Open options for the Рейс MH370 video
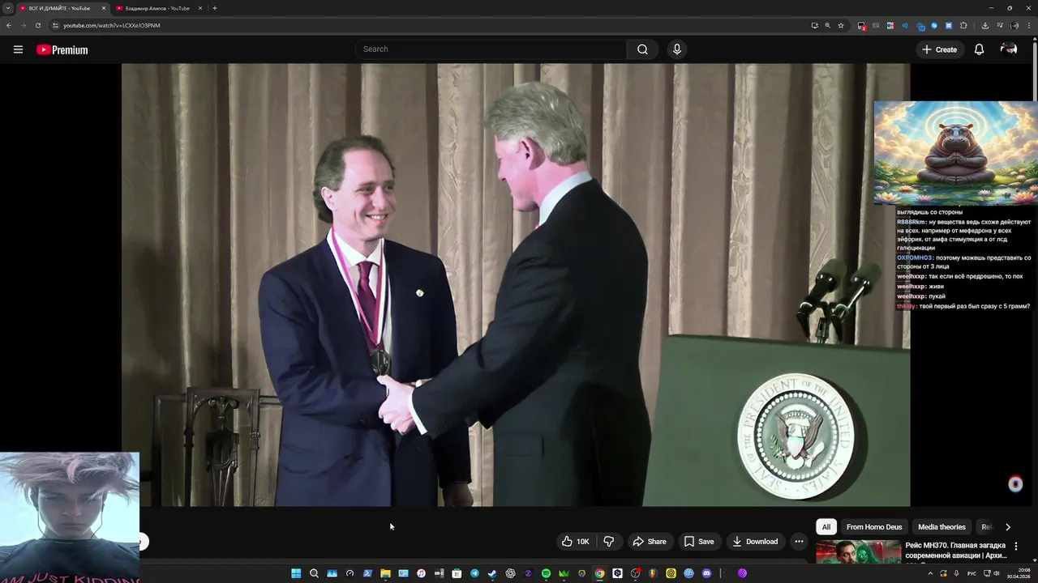 click(1016, 547)
